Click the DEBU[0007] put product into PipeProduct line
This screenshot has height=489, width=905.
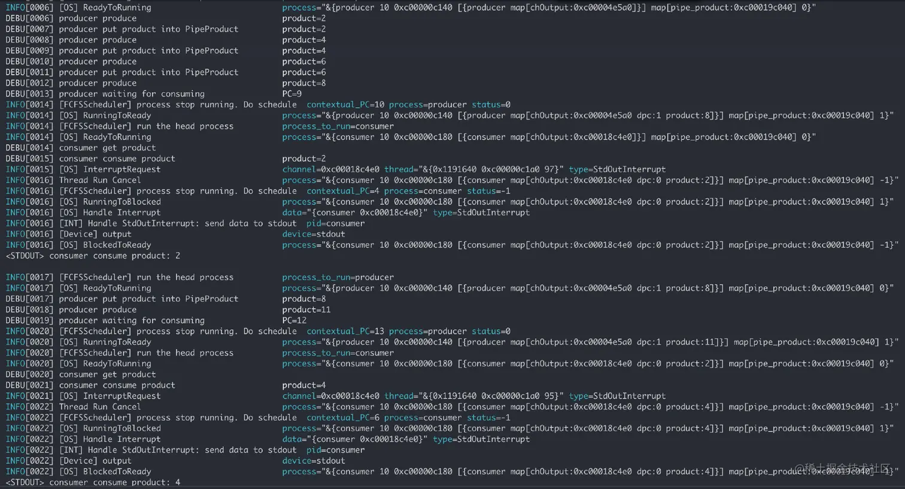166,29
